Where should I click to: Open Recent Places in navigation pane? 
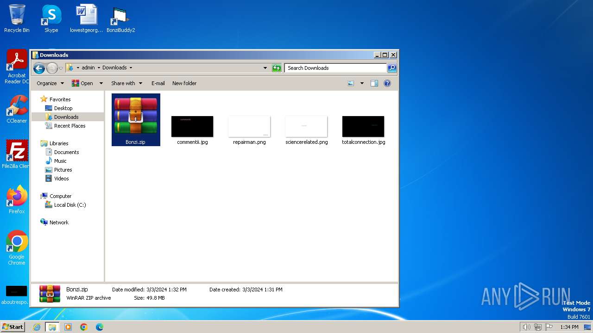coord(69,126)
